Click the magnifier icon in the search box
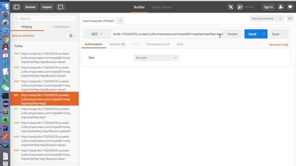This screenshot has height=166, width=296. 16,18
